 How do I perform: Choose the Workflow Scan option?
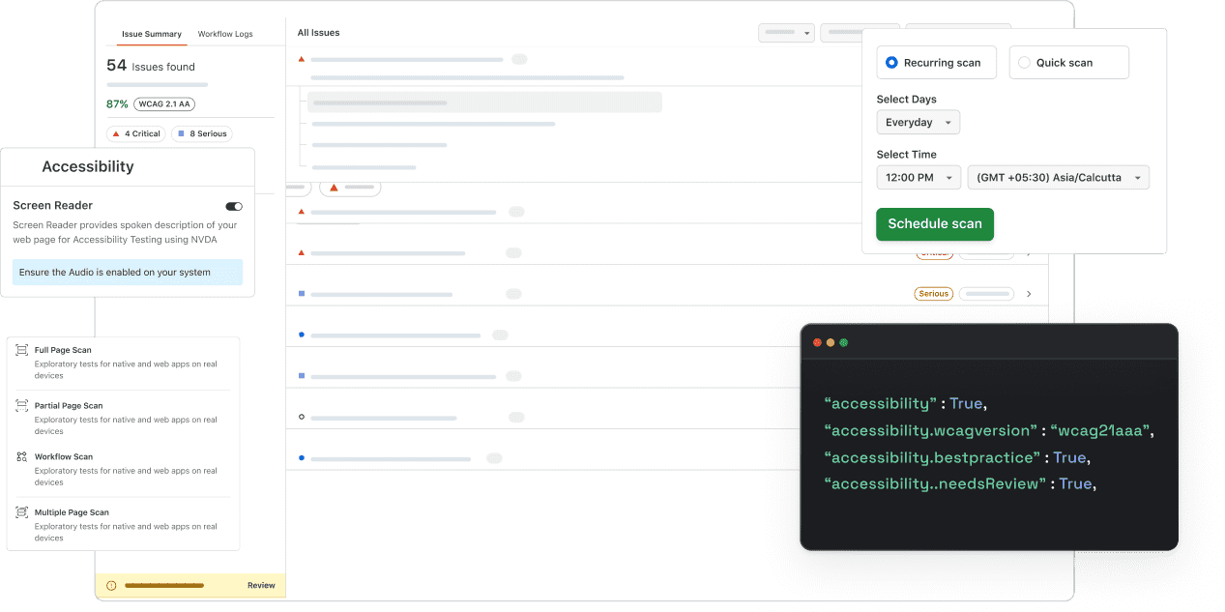[123, 469]
